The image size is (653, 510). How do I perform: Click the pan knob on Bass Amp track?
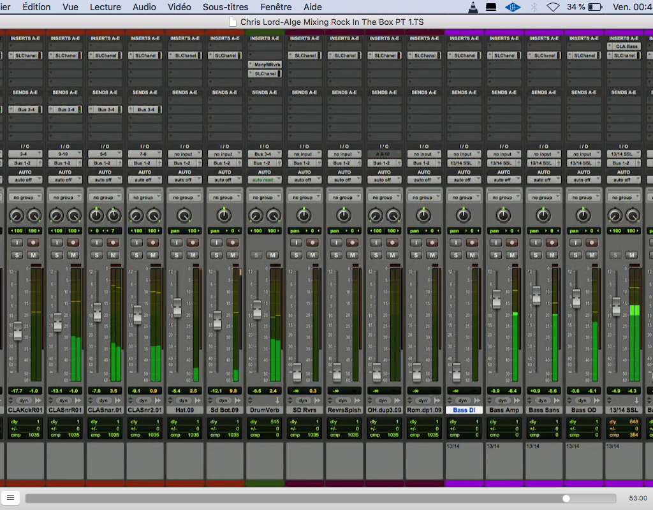click(x=503, y=215)
